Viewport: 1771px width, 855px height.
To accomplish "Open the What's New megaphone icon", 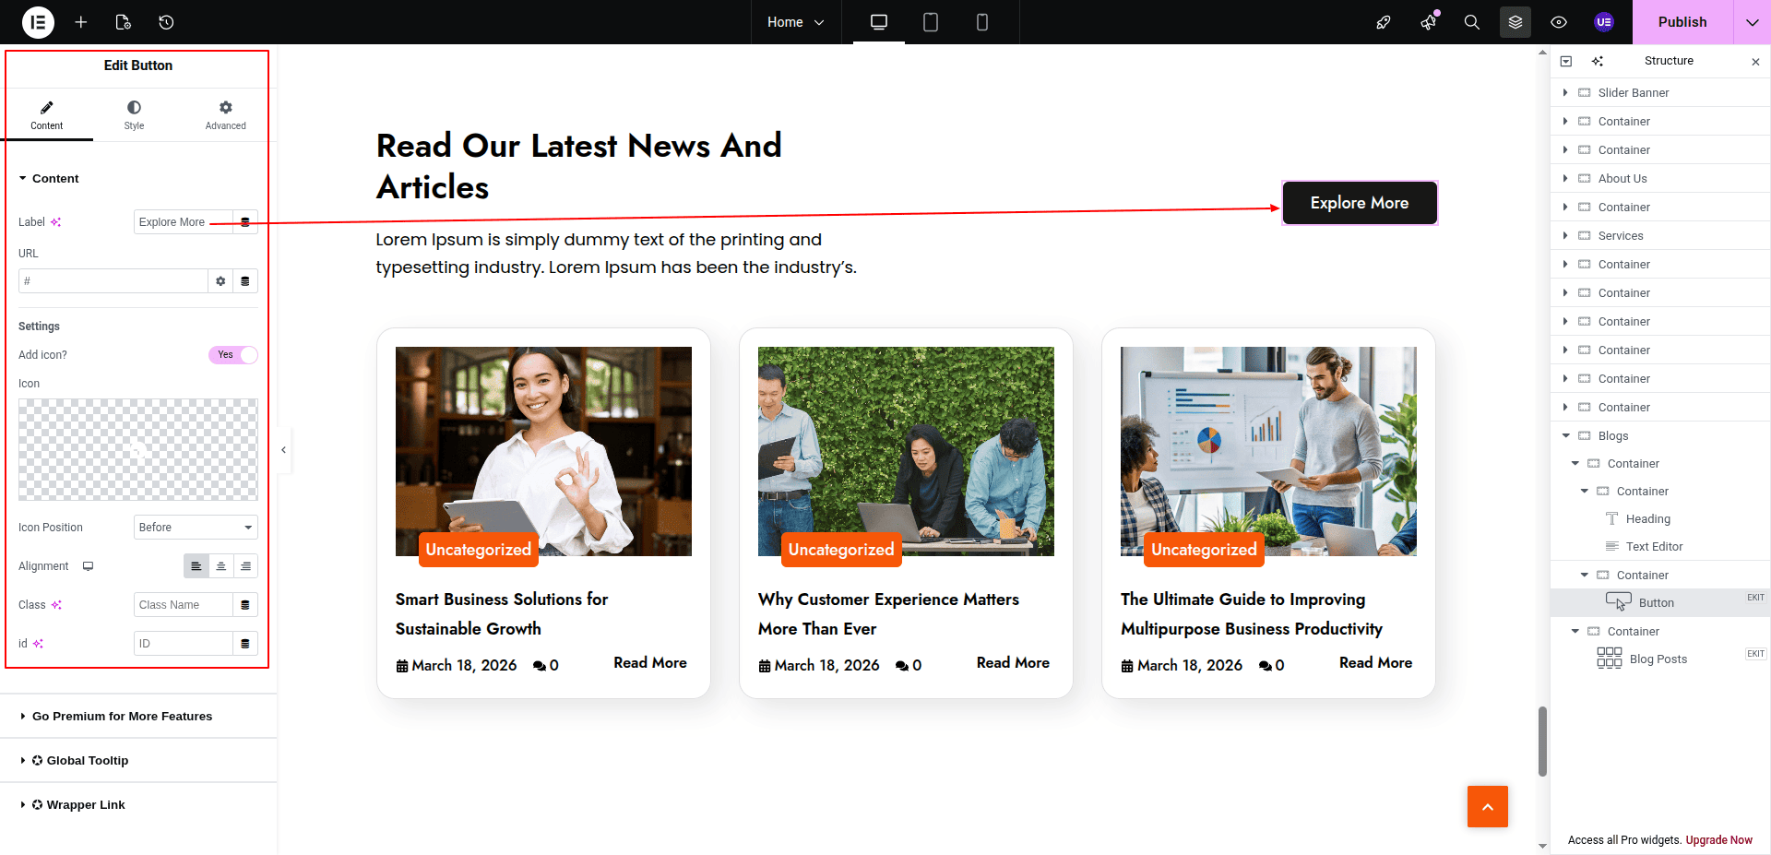I will (x=1428, y=22).
